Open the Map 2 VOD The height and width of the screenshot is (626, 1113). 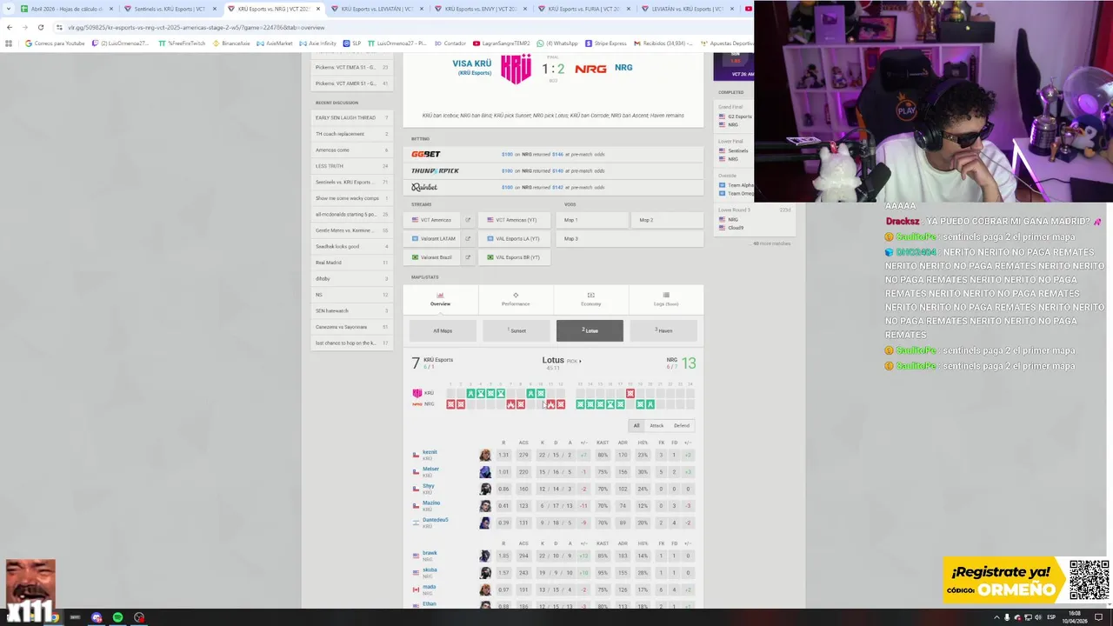667,220
